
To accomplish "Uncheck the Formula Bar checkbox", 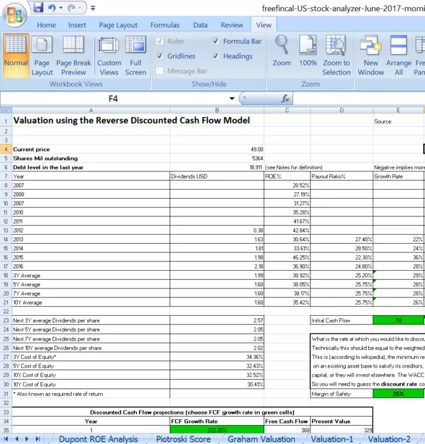I will [x=216, y=41].
